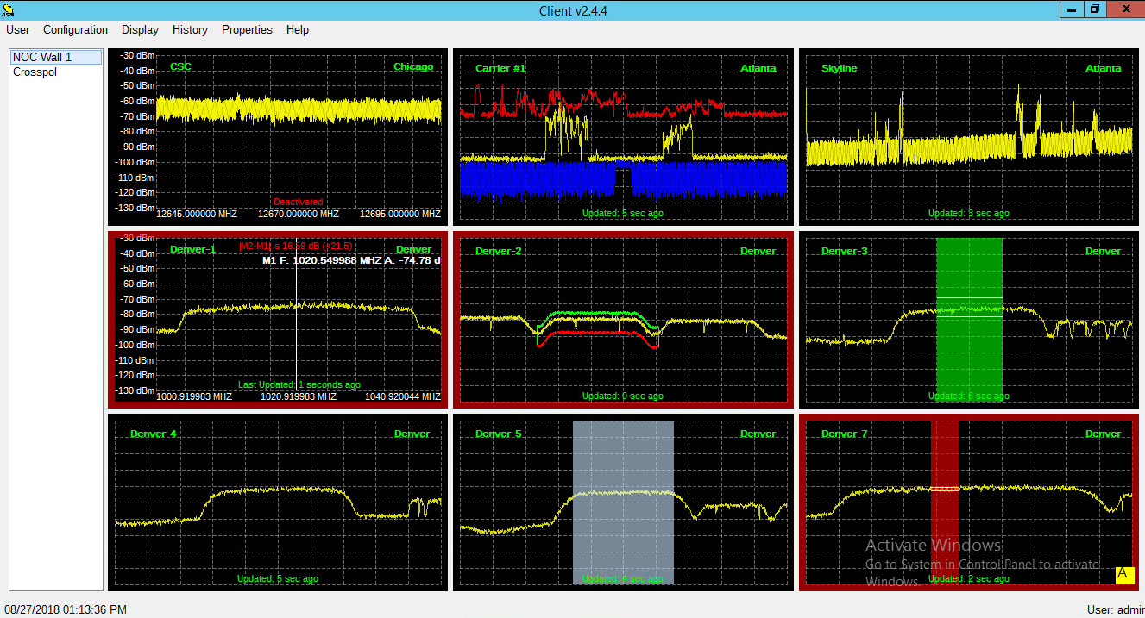Select the Skyline Atlanta spectrum panel
Viewport: 1145px width, 618px height.
(968, 138)
